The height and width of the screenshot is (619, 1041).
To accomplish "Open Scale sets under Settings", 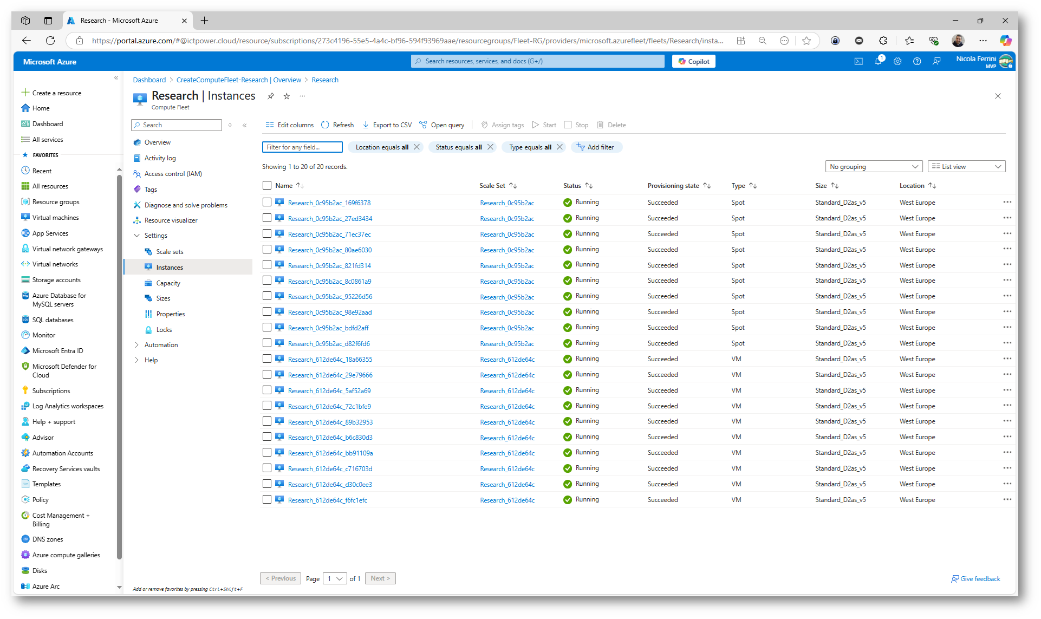I will coord(170,252).
